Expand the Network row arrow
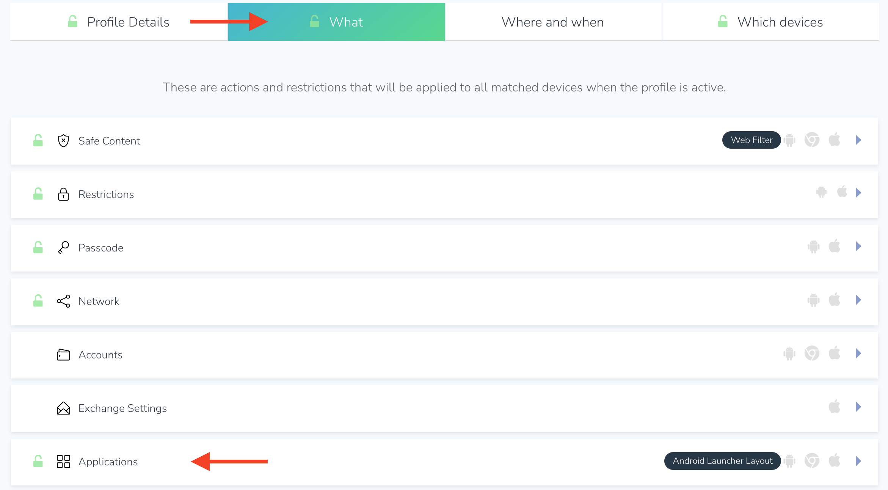 [x=858, y=300]
